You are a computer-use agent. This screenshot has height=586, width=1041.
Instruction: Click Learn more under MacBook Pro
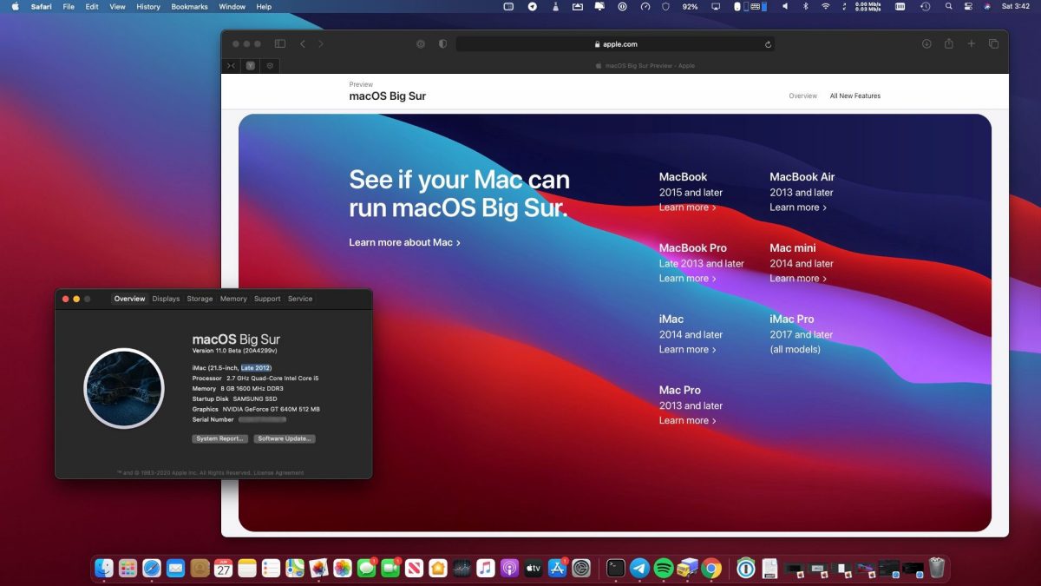pyautogui.click(x=687, y=279)
